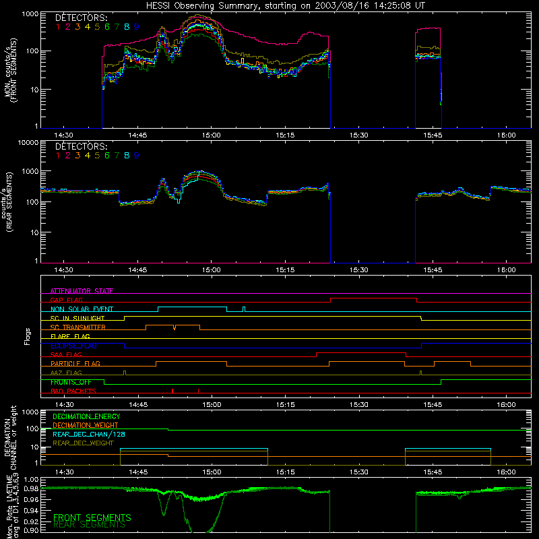This screenshot has height=539, width=539.
Task: Select the SC_IN_SUNLIGHT flag label
Action: click(77, 318)
